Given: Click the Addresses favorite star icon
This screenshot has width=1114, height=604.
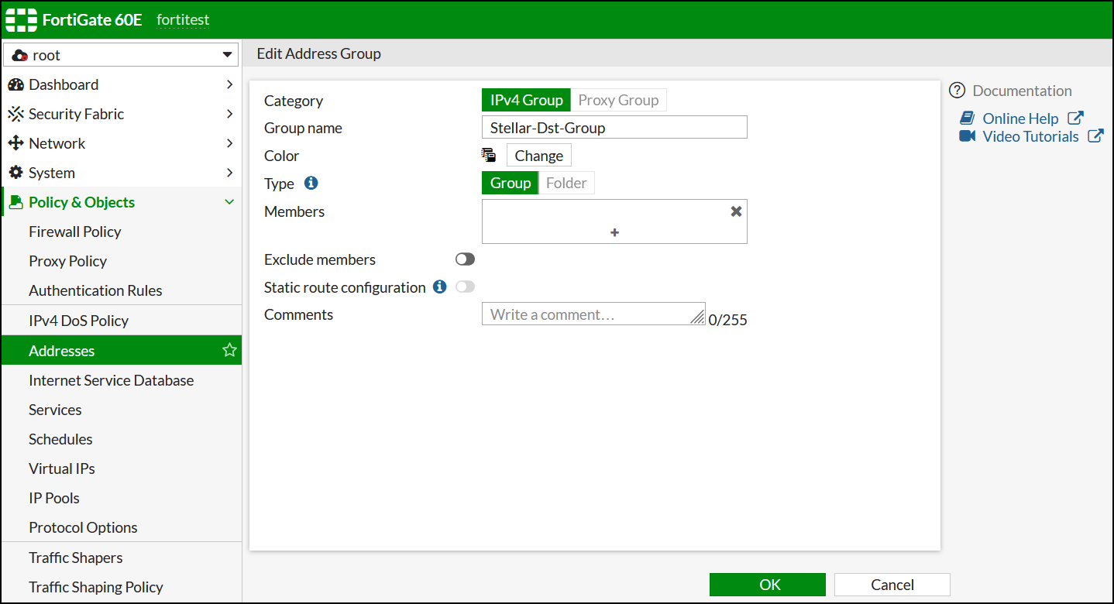Looking at the screenshot, I should [x=229, y=351].
